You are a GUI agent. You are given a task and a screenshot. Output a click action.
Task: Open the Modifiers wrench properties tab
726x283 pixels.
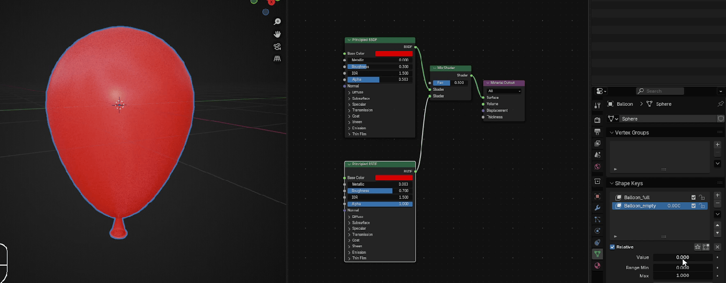click(x=597, y=208)
